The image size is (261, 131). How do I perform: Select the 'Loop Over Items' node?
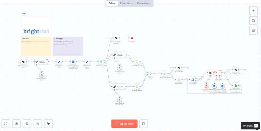193,80
